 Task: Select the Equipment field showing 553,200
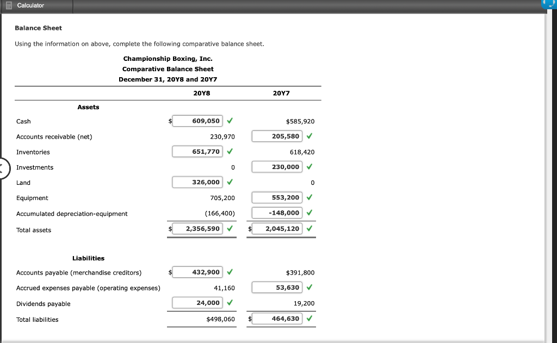coord(277,197)
